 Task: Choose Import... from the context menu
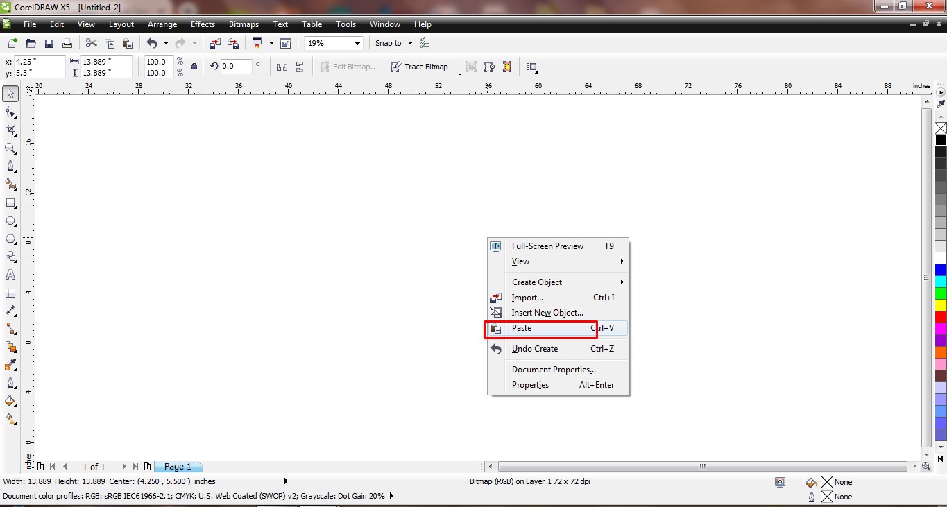(558, 298)
